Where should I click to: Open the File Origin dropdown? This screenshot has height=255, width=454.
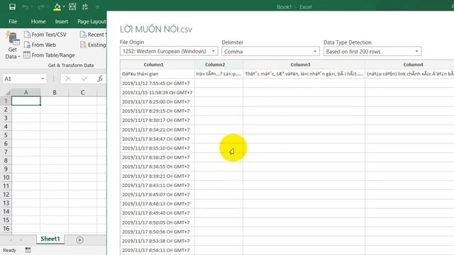point(169,51)
